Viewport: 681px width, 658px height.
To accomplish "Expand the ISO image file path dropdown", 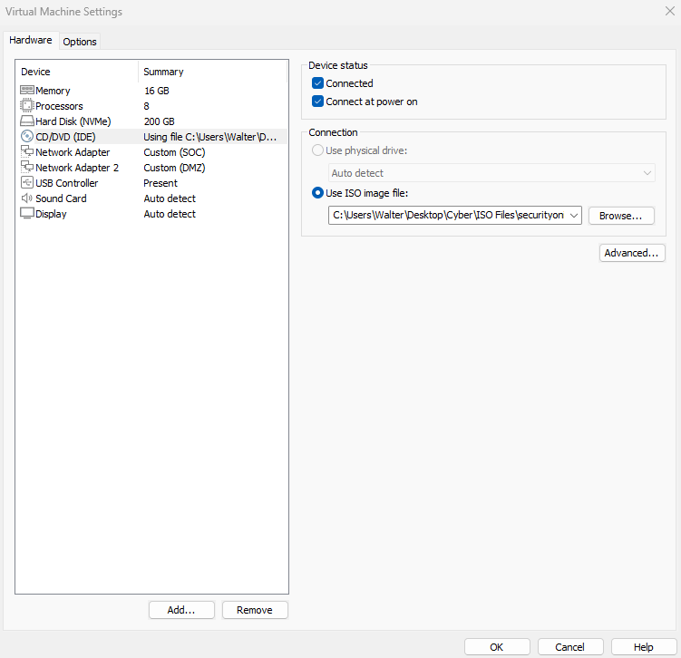I will pos(573,216).
